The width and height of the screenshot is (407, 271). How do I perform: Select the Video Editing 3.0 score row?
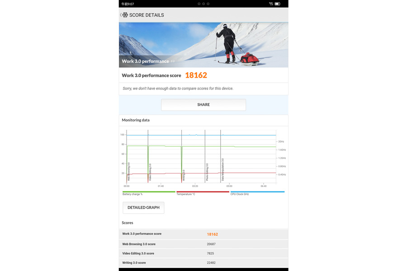(x=203, y=253)
